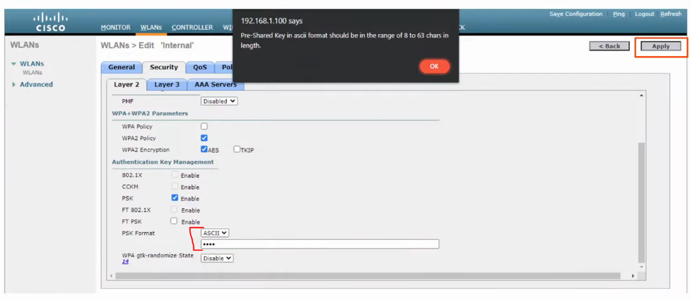The height and width of the screenshot is (300, 690).
Task: Click the scroll down arrow in panel
Action: pos(641,267)
